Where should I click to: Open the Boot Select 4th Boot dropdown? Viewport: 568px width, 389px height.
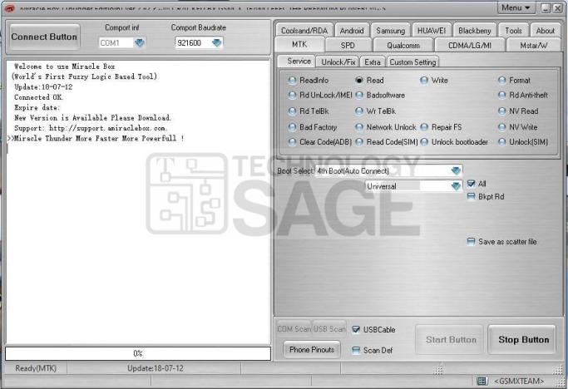click(456, 170)
